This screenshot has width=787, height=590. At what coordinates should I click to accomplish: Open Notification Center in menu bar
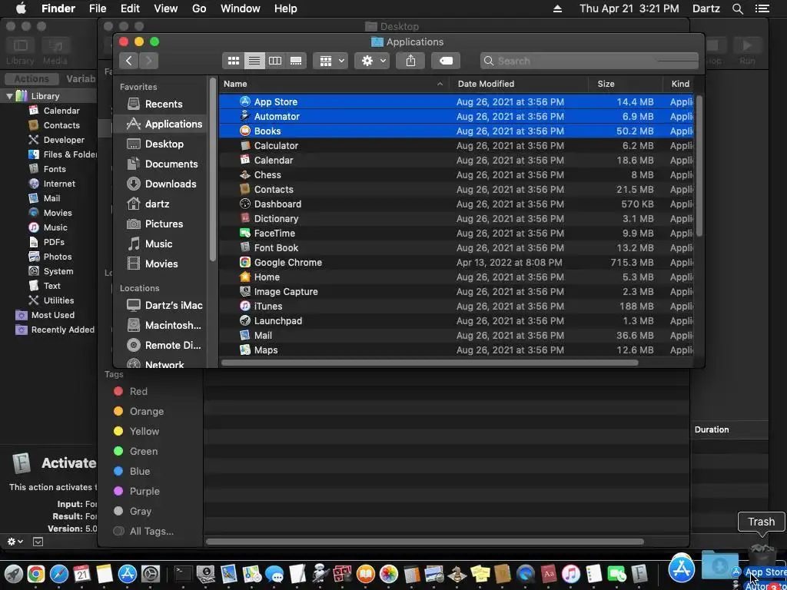tap(762, 8)
